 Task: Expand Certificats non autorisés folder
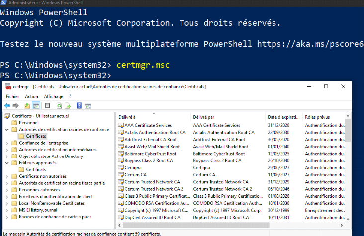click(6, 176)
